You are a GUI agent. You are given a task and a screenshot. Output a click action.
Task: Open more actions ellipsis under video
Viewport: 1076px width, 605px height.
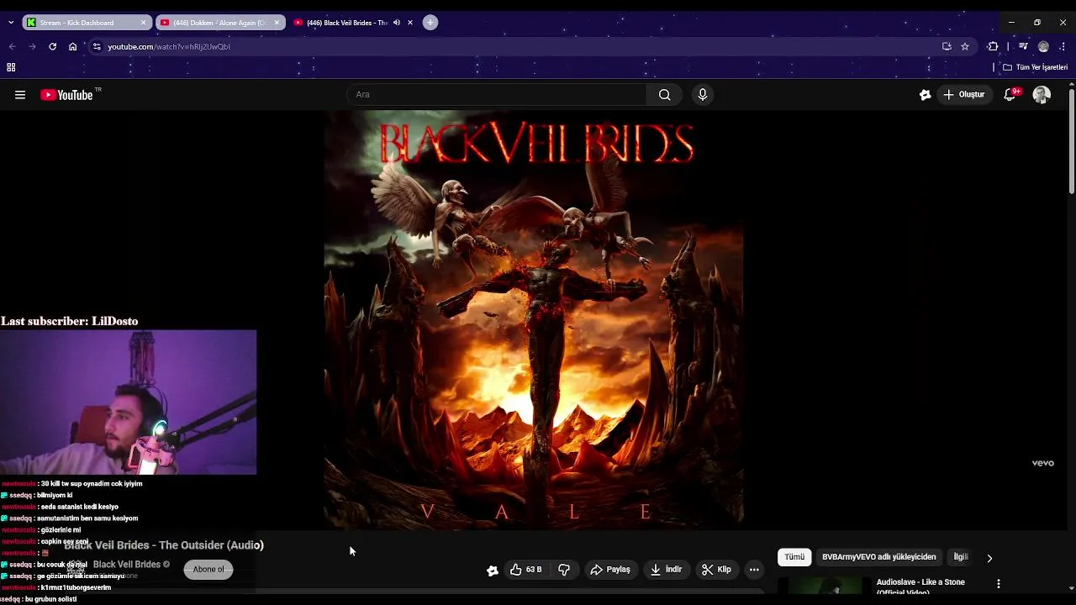point(754,570)
